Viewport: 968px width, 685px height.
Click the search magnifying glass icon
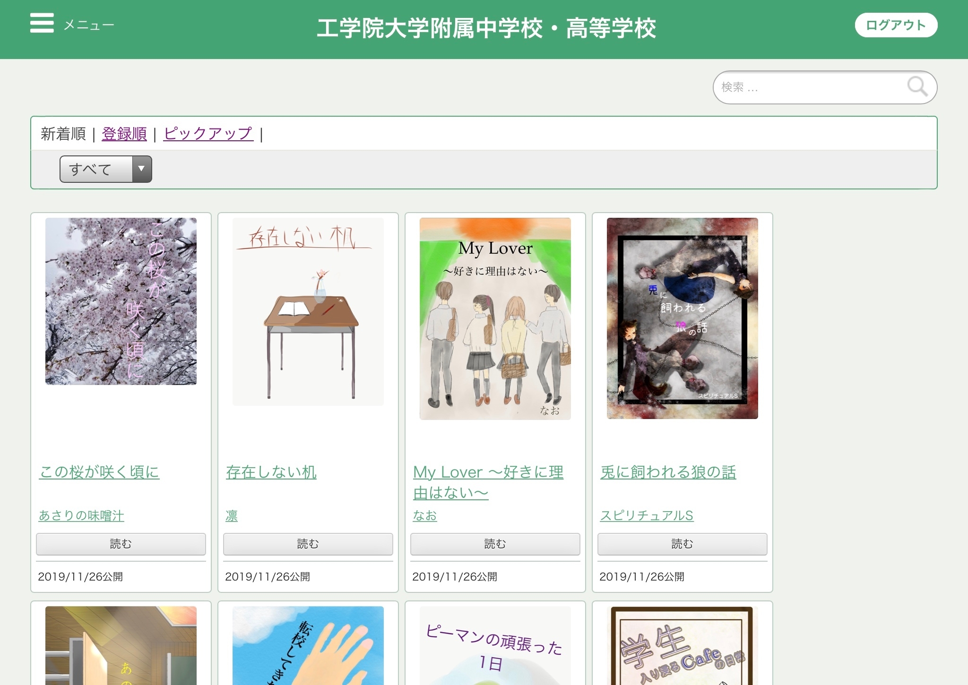click(917, 87)
